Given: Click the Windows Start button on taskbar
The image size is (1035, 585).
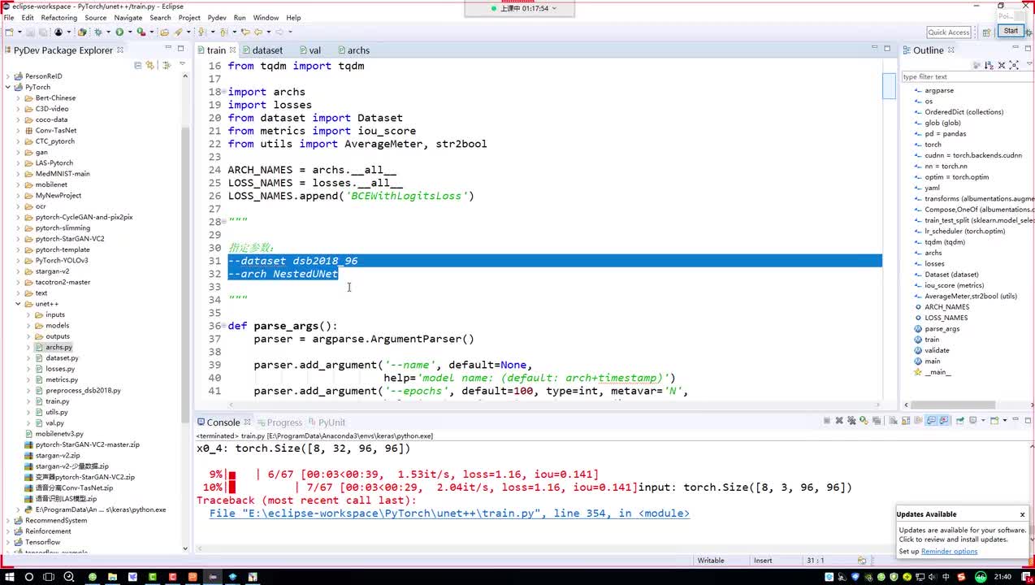Looking at the screenshot, I should click(8, 577).
